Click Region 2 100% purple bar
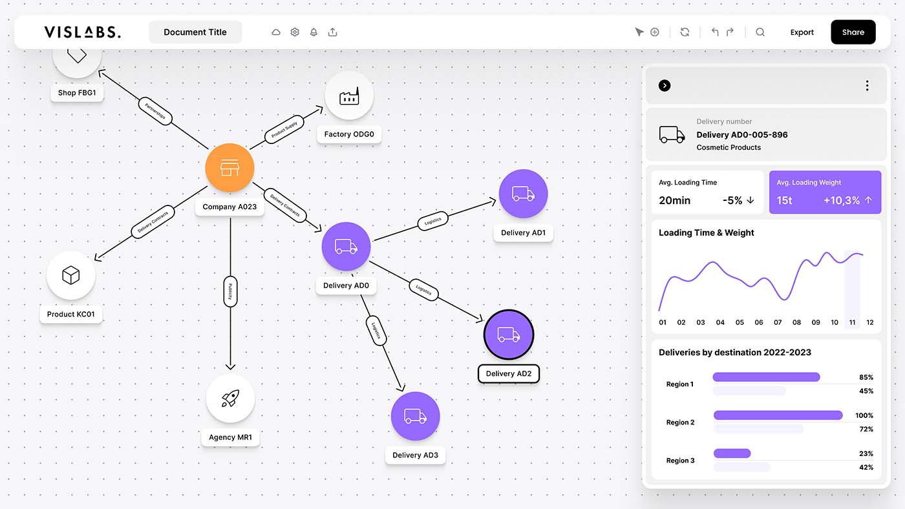 click(x=778, y=415)
